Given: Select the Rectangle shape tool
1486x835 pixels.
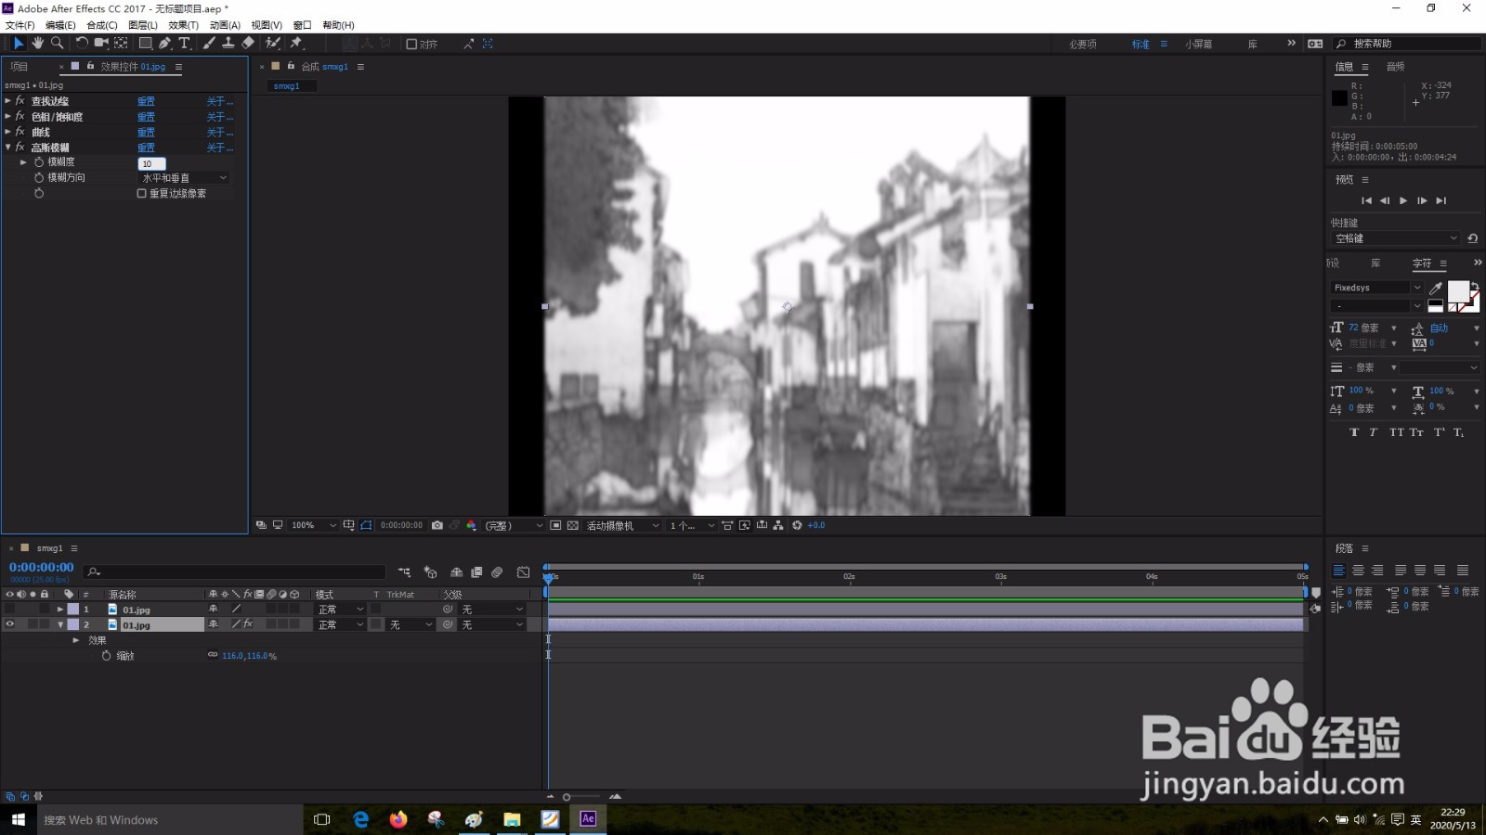Looking at the screenshot, I should pos(146,43).
